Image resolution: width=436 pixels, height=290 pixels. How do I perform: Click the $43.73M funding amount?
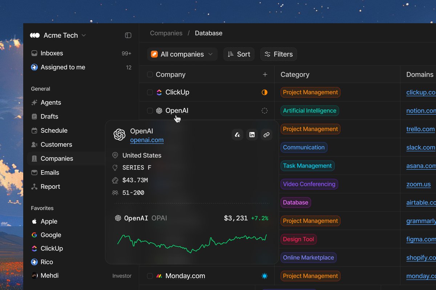135,180
